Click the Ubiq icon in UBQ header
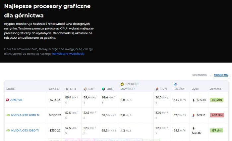232x141 pixels. [103, 89]
